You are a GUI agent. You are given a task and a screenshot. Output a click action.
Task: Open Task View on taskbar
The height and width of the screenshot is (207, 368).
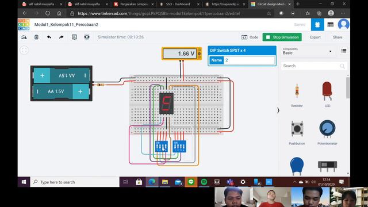125,182
